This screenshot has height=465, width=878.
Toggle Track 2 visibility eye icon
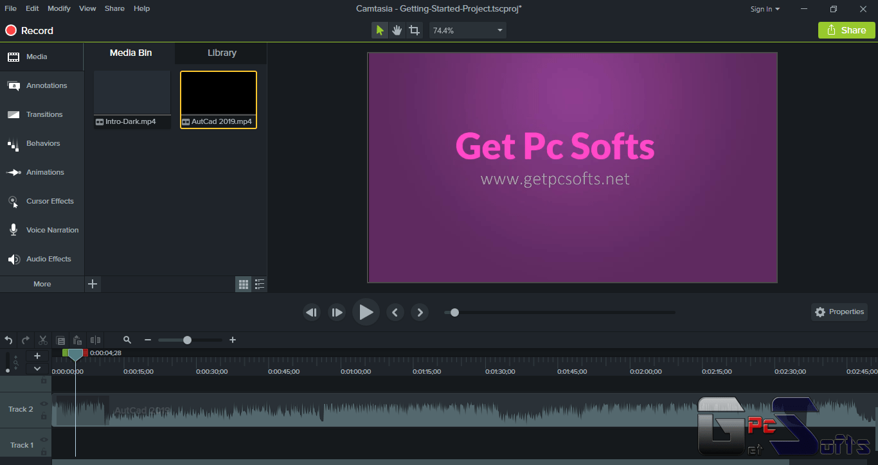pyautogui.click(x=44, y=403)
